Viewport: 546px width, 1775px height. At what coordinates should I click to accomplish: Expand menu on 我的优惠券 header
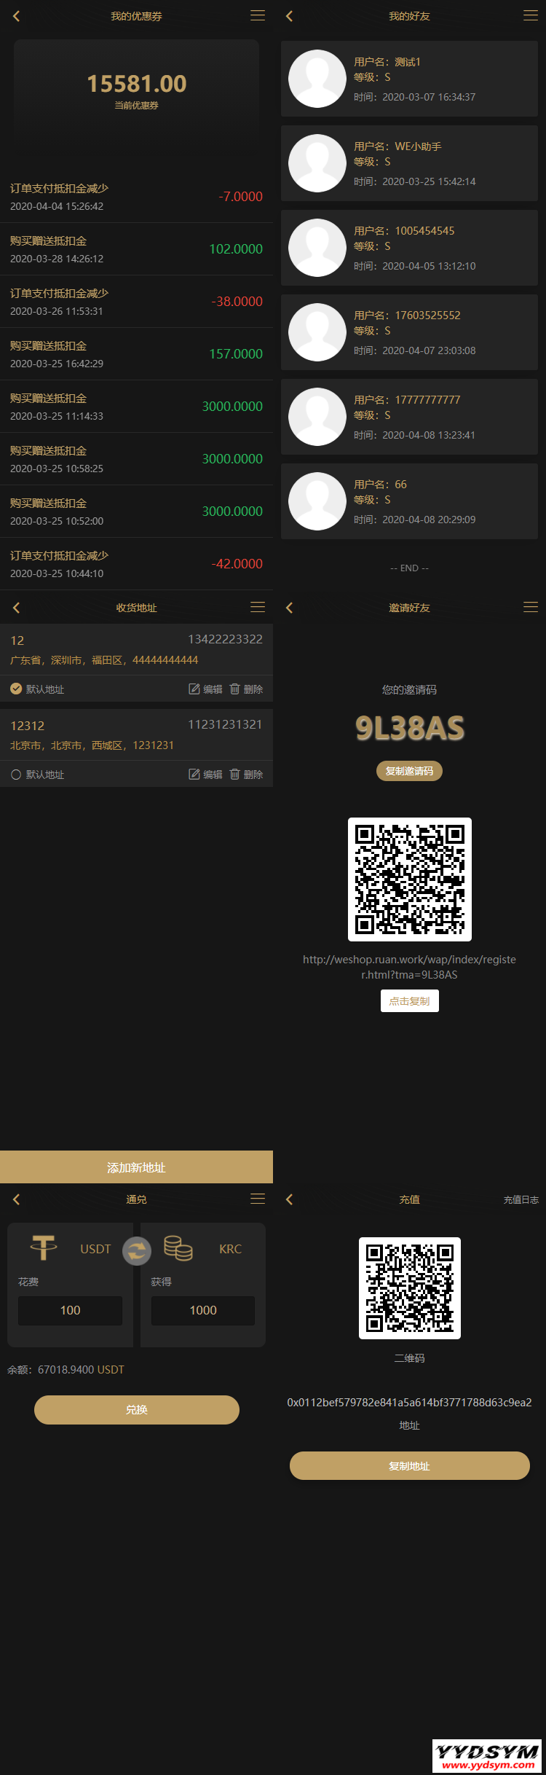click(x=258, y=15)
